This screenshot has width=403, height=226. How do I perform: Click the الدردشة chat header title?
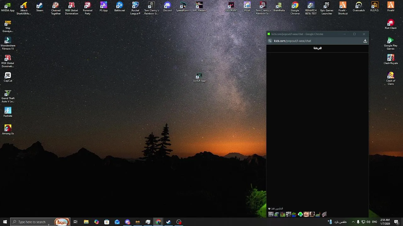pyautogui.click(x=317, y=48)
